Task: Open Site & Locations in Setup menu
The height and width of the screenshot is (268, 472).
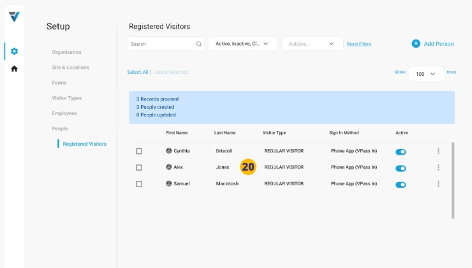Action: [x=70, y=67]
